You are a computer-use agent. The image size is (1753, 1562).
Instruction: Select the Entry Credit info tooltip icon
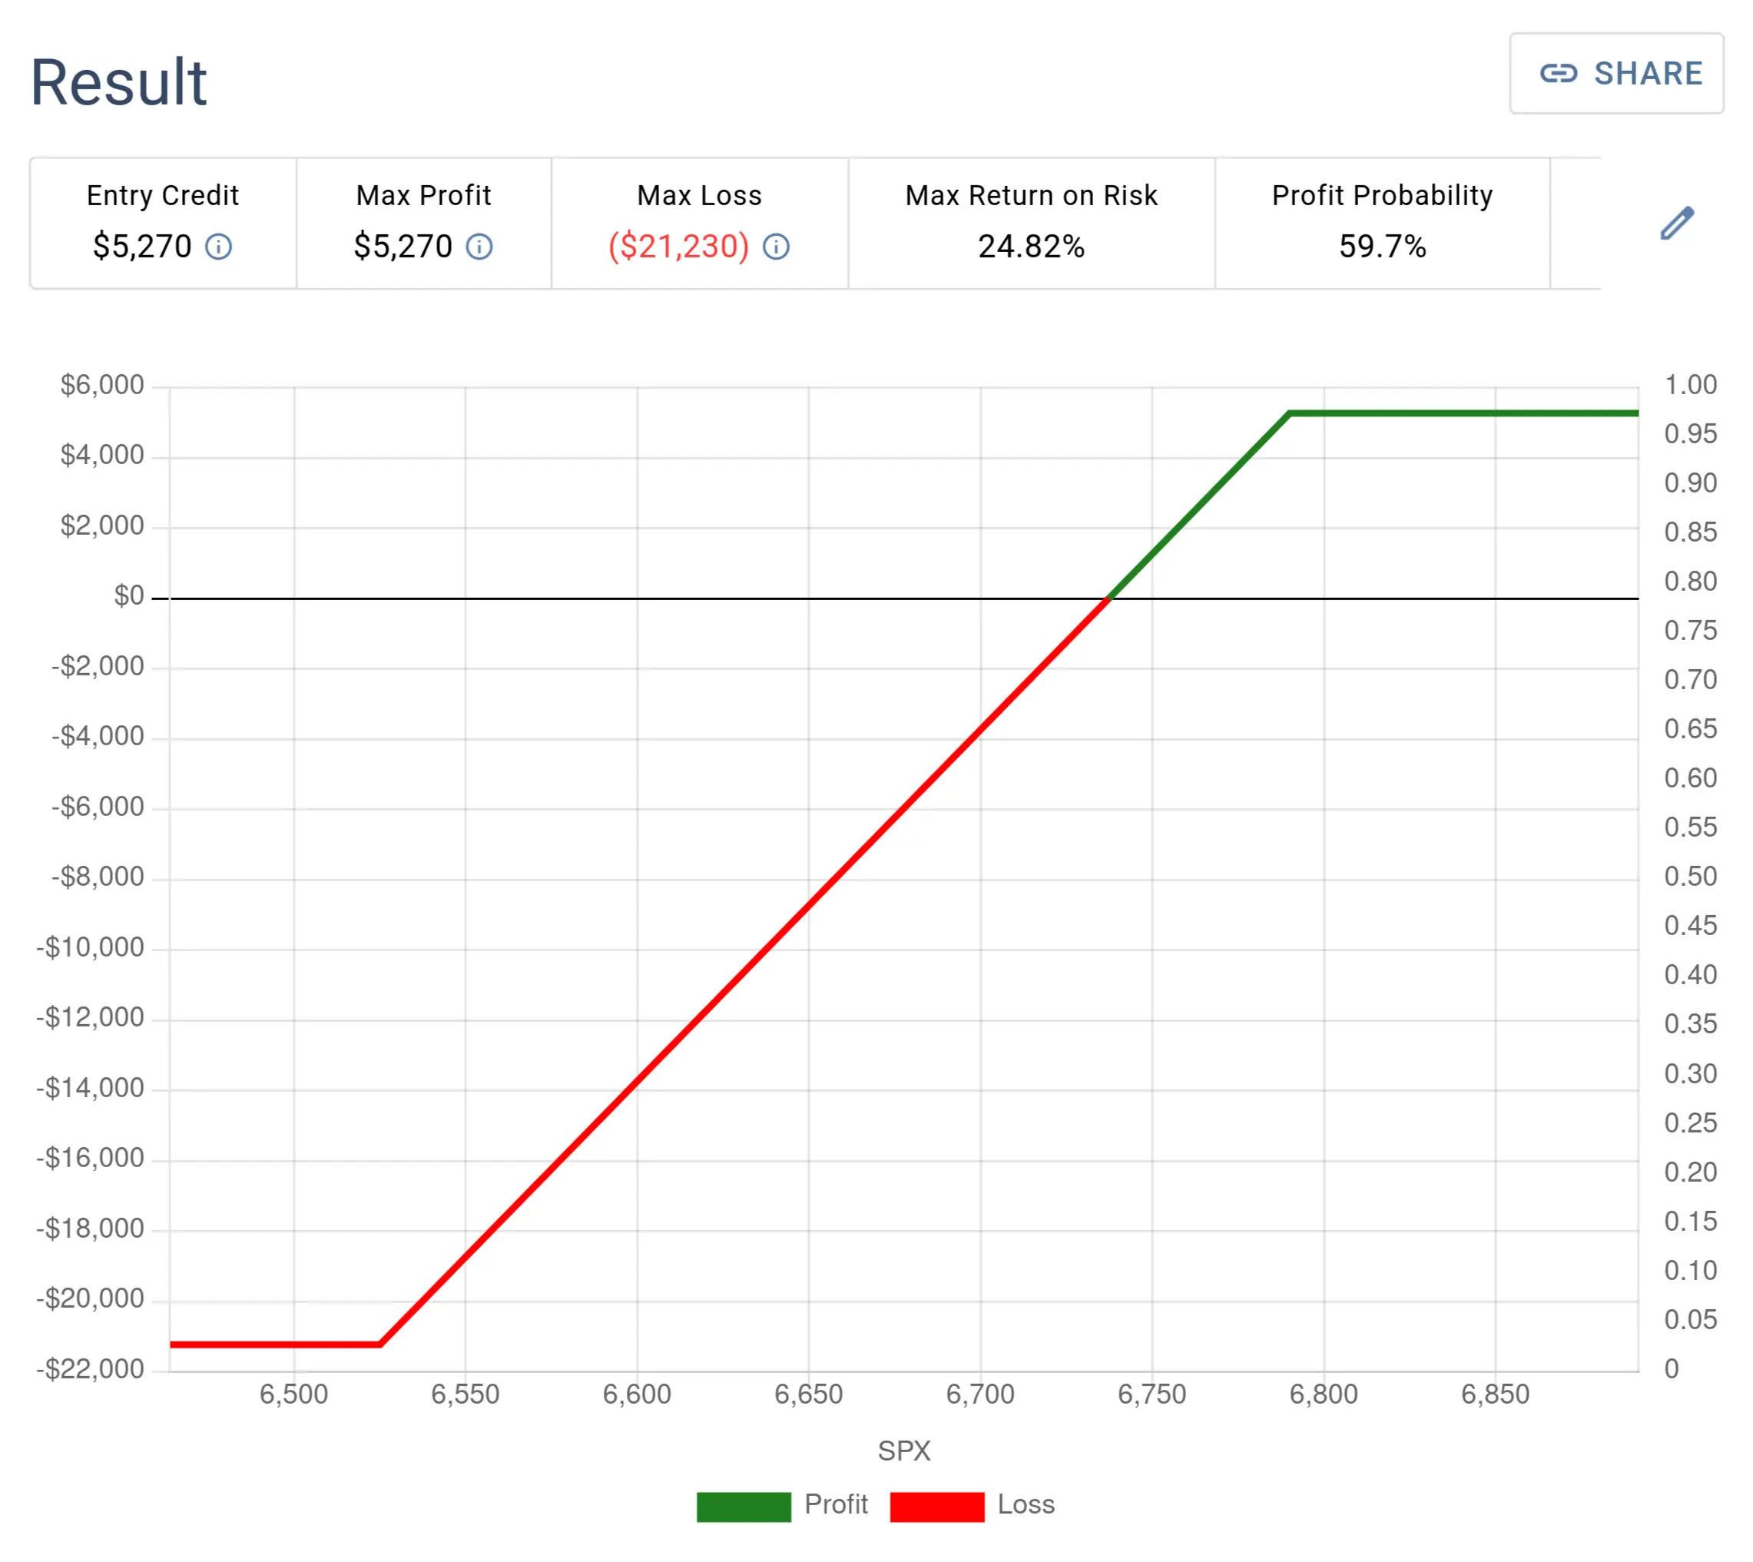[220, 248]
